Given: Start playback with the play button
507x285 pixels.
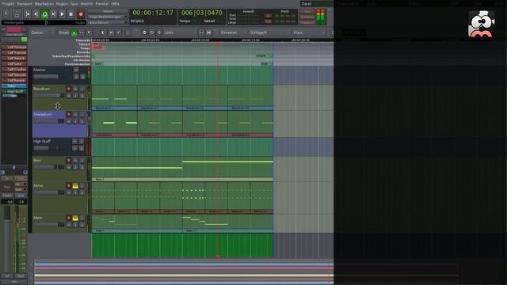Looking at the screenshot, I should 62,14.
